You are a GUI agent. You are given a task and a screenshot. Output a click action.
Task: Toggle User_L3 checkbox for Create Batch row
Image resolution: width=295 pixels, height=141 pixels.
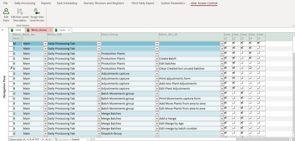coord(242,58)
